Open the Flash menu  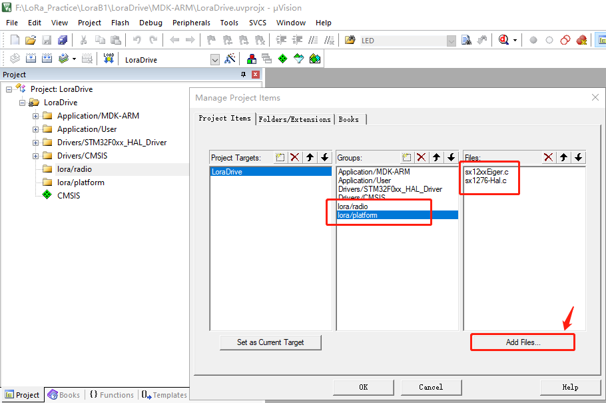[120, 23]
